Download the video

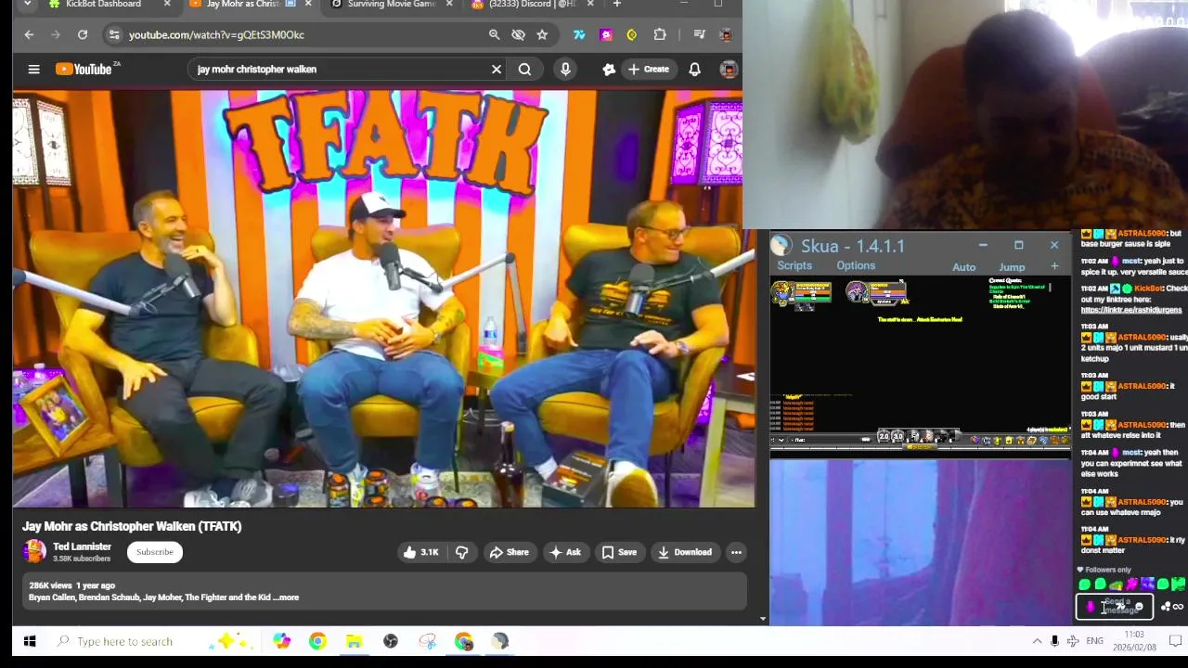pos(685,552)
